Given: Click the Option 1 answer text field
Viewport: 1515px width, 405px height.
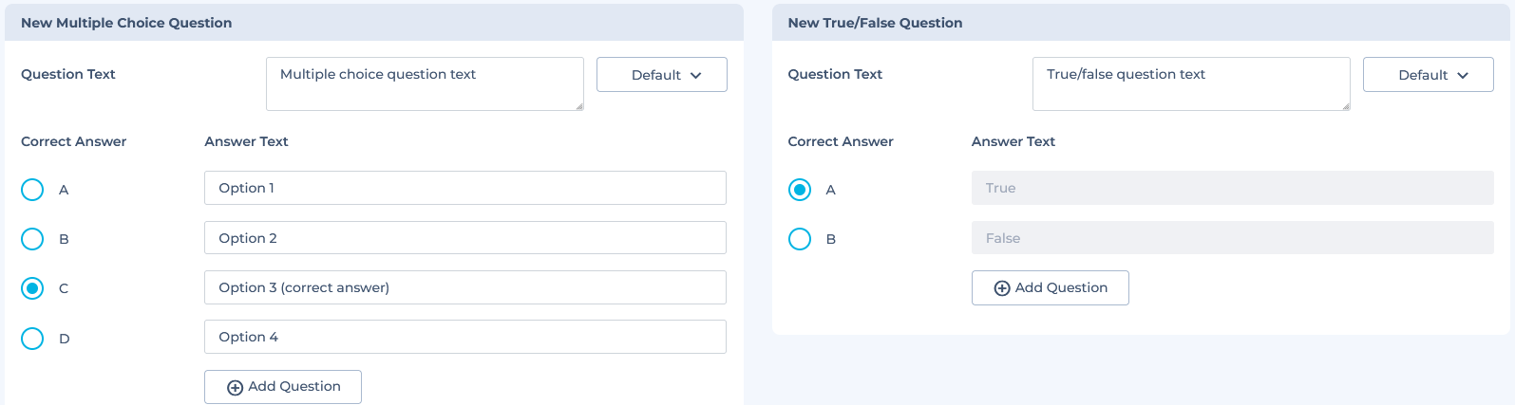Looking at the screenshot, I should tap(465, 188).
